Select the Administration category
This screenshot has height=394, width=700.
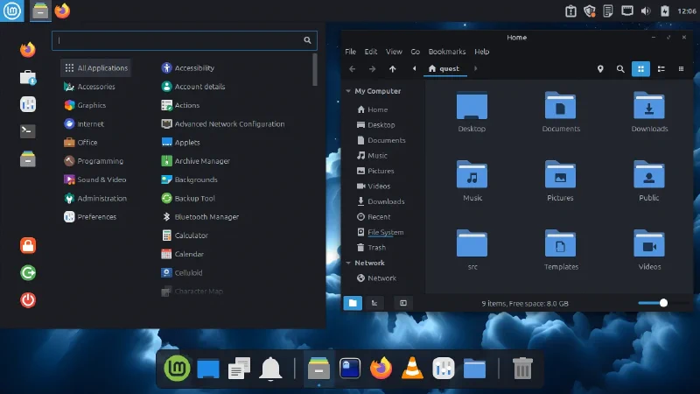pos(95,199)
